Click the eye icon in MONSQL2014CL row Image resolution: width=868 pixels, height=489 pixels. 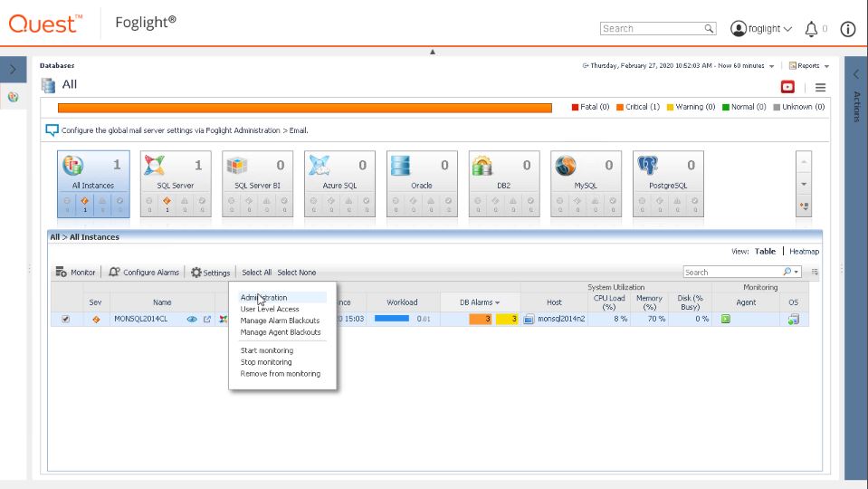[x=192, y=319]
